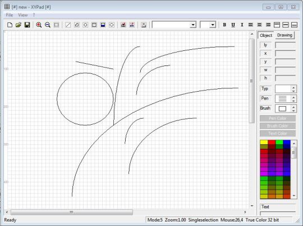The image size is (303, 226).
Task: Select the Ellipse drawing tool
Action: tap(112, 25)
